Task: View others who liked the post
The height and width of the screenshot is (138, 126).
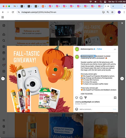Action: (97, 102)
